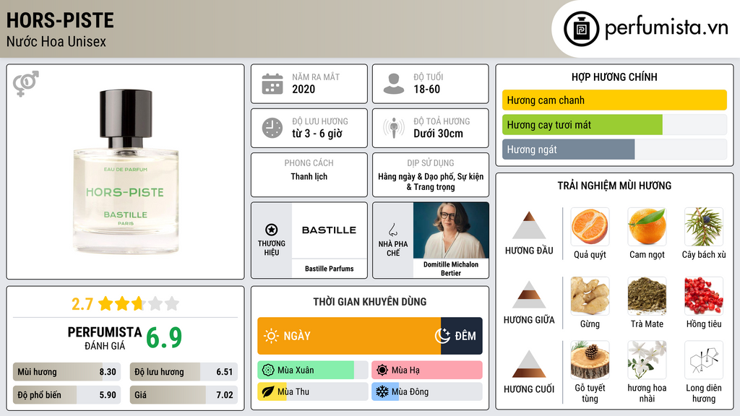Click the sillage value Dưới 30cm
Screen dimensions: 740x416
coord(439,134)
